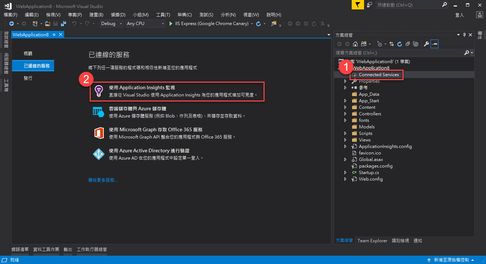Image resolution: width=486 pixels, height=264 pixels.
Task: Pin the WebApplication8 document tab
Action: [54, 34]
